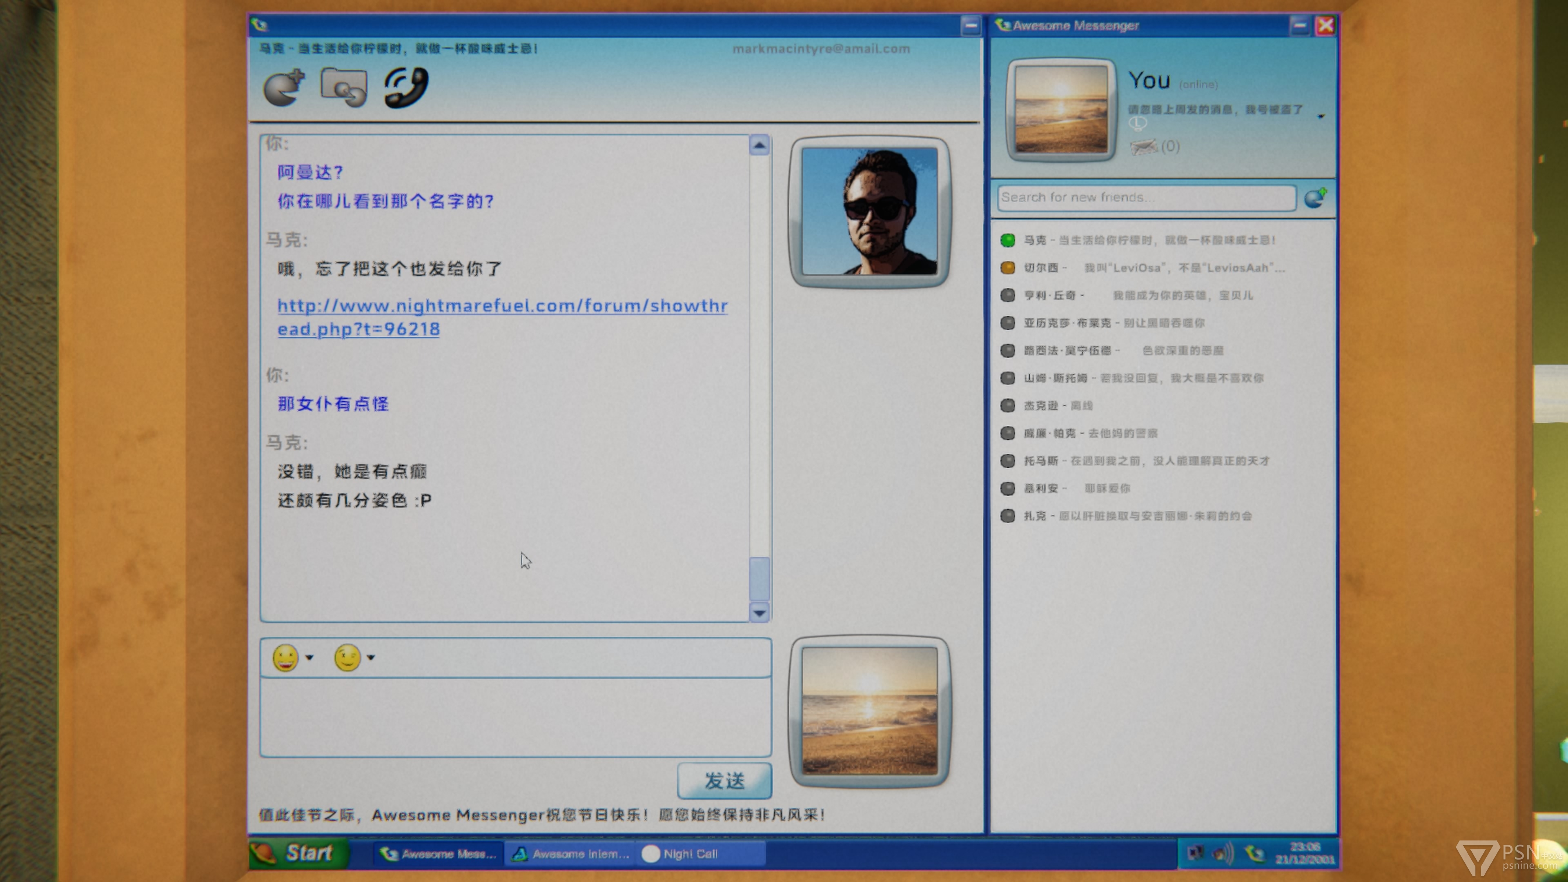Click the message 还颇有几分姿色 :P
1568x882 pixels.
tap(354, 501)
